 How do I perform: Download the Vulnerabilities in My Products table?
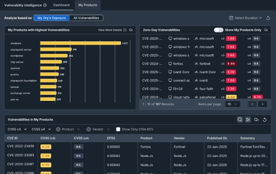pos(256,120)
